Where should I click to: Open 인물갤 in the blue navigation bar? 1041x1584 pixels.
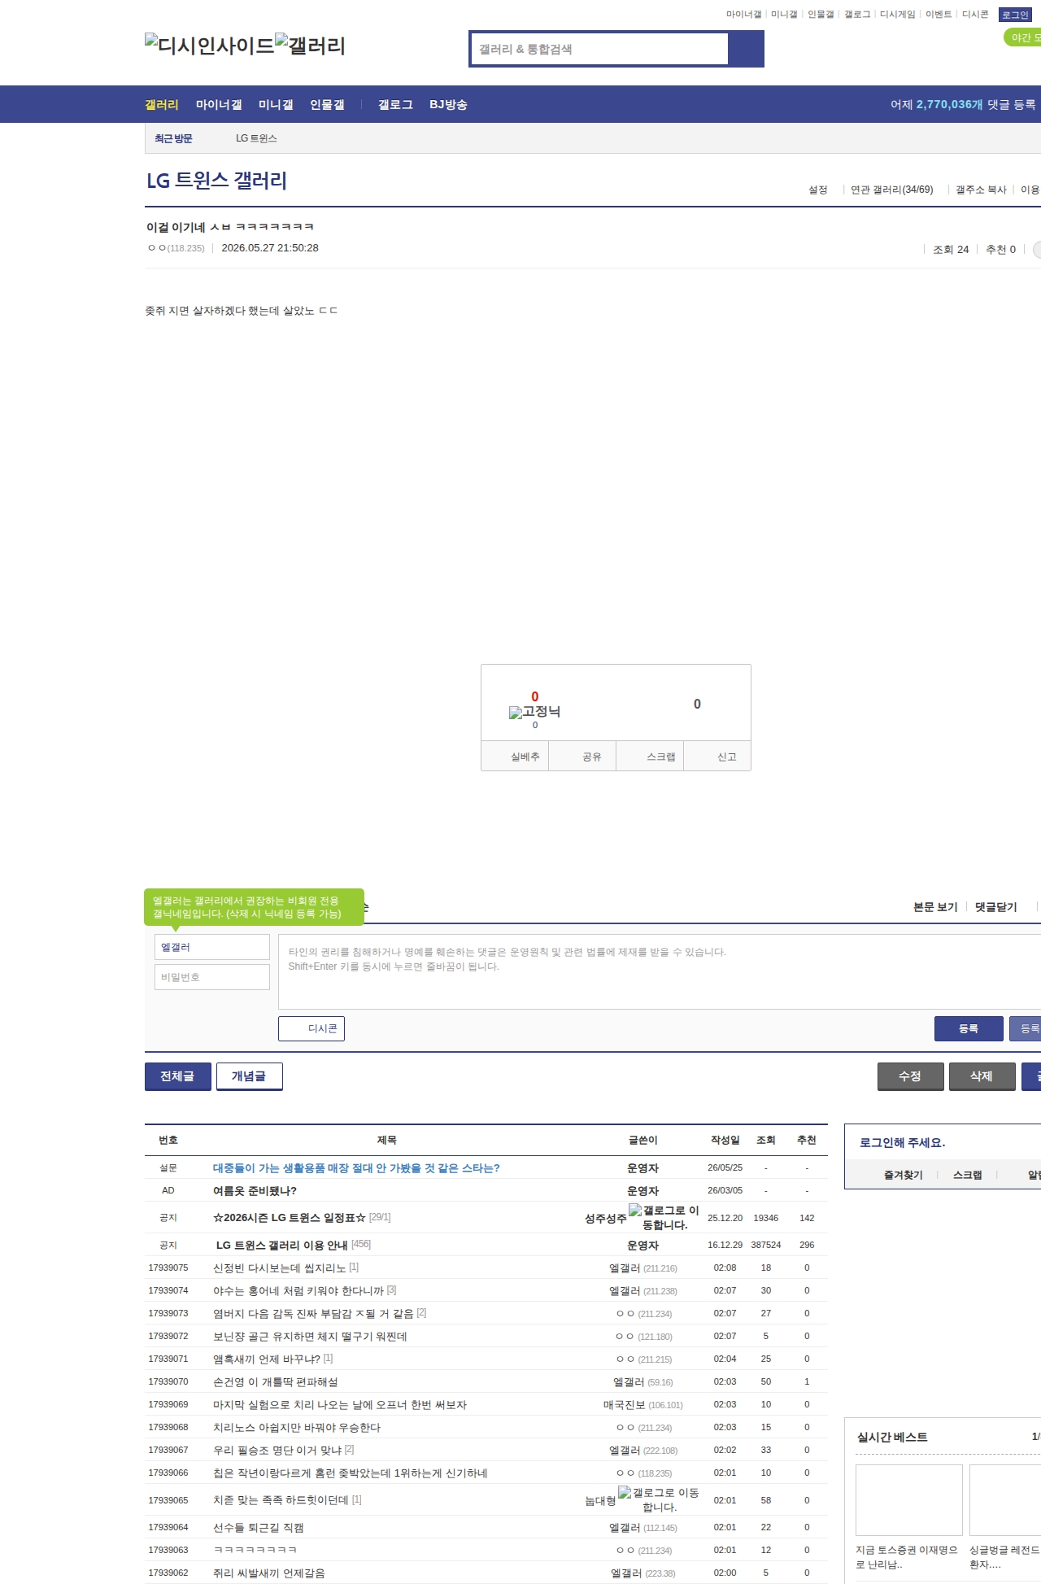pyautogui.click(x=327, y=104)
